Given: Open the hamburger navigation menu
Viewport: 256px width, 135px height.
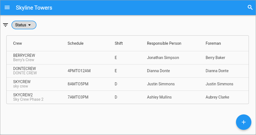Looking at the screenshot, I should click(x=7, y=7).
